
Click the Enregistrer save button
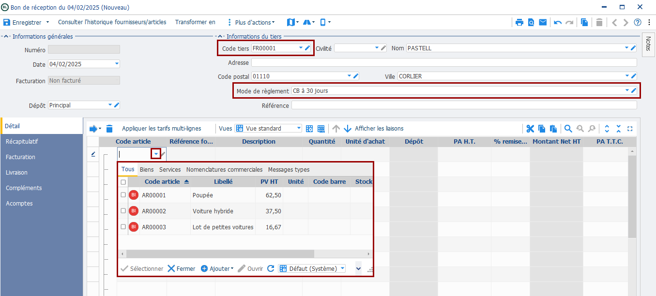[22, 22]
